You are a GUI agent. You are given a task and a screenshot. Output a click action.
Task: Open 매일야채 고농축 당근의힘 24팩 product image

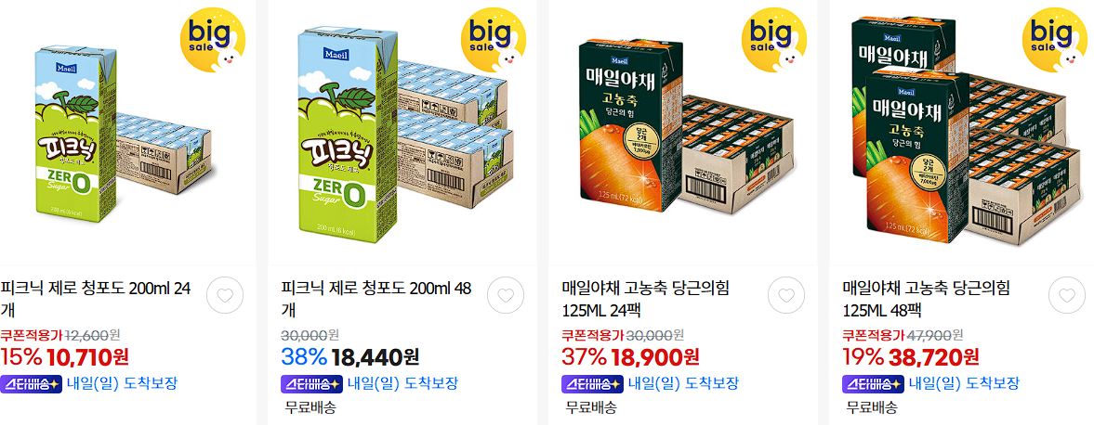pyautogui.click(x=684, y=134)
